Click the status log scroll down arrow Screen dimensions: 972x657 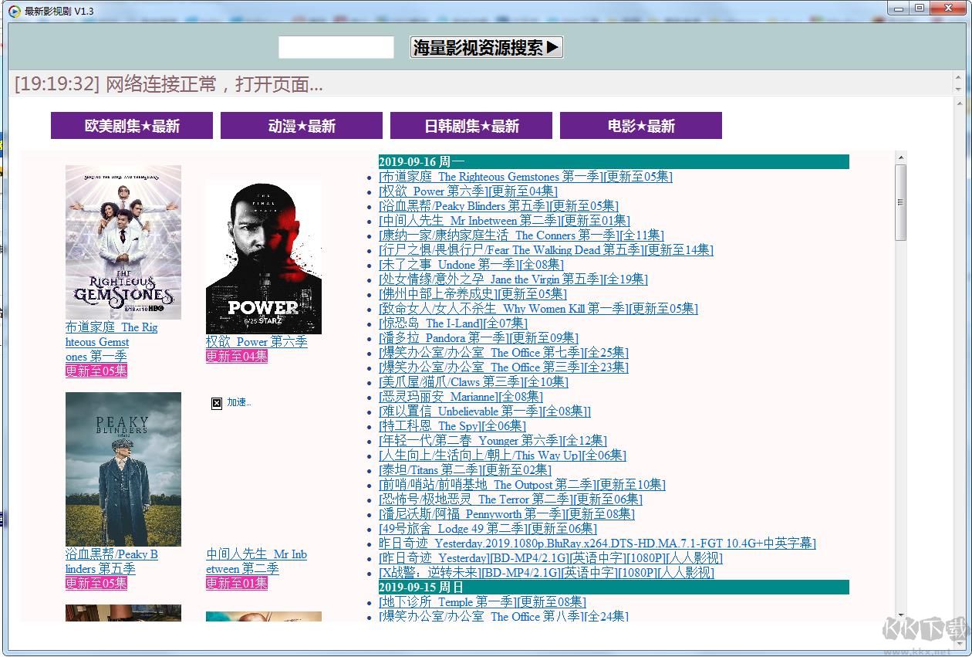[x=959, y=90]
